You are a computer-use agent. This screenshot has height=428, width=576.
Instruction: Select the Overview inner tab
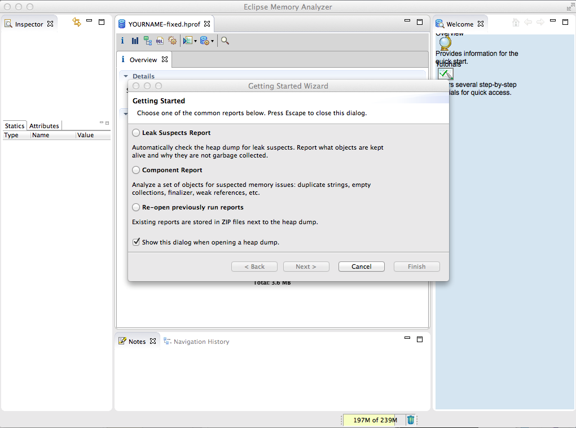(143, 59)
